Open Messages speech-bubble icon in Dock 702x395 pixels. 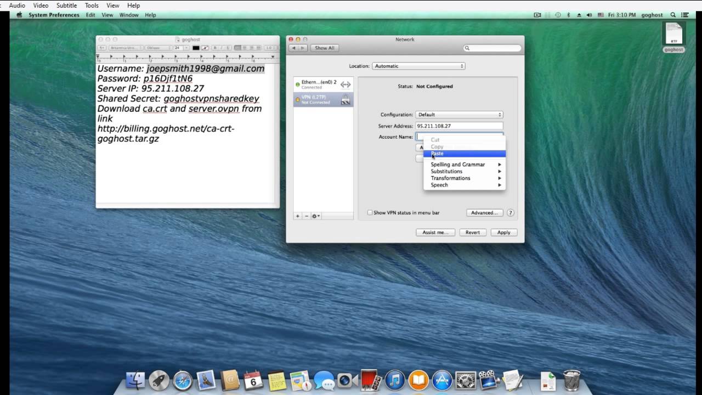point(324,380)
